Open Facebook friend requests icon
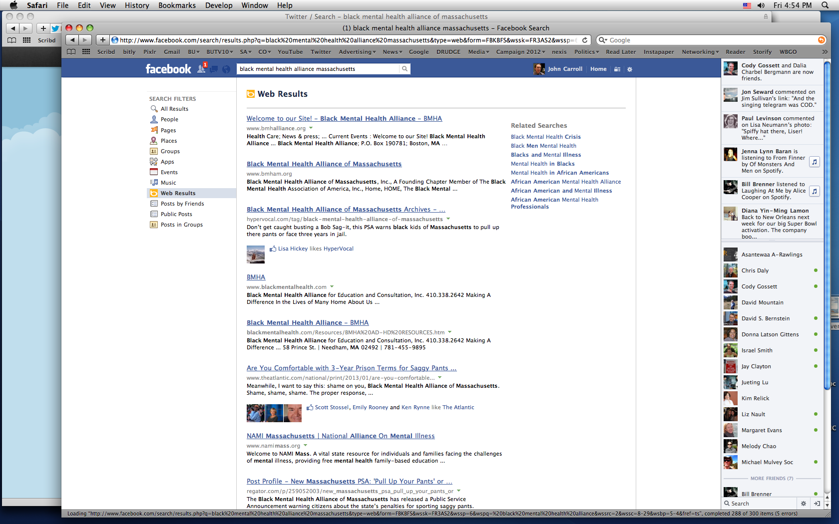Screen dimensions: 839x524 pyautogui.click(x=201, y=69)
